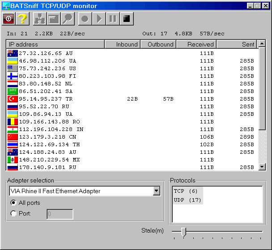Pause monitoring with the pause button

click(x=113, y=18)
